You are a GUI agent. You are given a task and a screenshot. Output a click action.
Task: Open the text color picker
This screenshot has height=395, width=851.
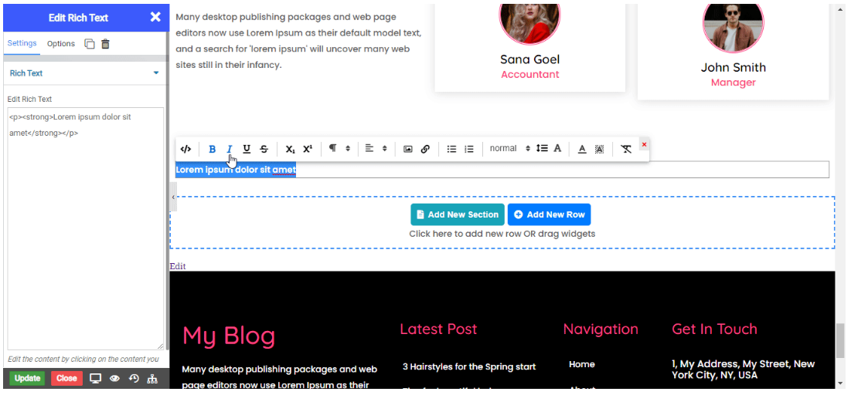tap(582, 149)
